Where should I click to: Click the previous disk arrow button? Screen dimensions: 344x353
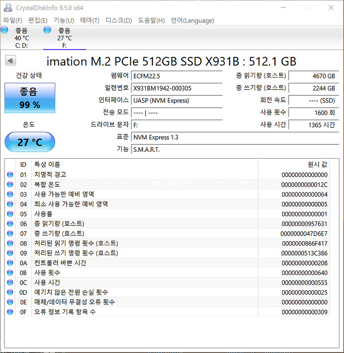(x=11, y=61)
